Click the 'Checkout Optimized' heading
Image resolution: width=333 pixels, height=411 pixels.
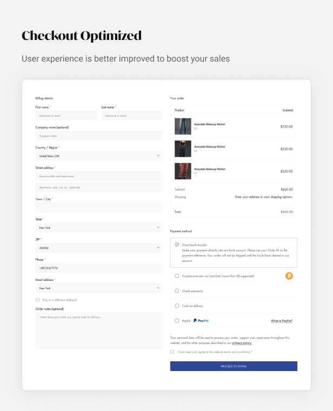(x=82, y=36)
